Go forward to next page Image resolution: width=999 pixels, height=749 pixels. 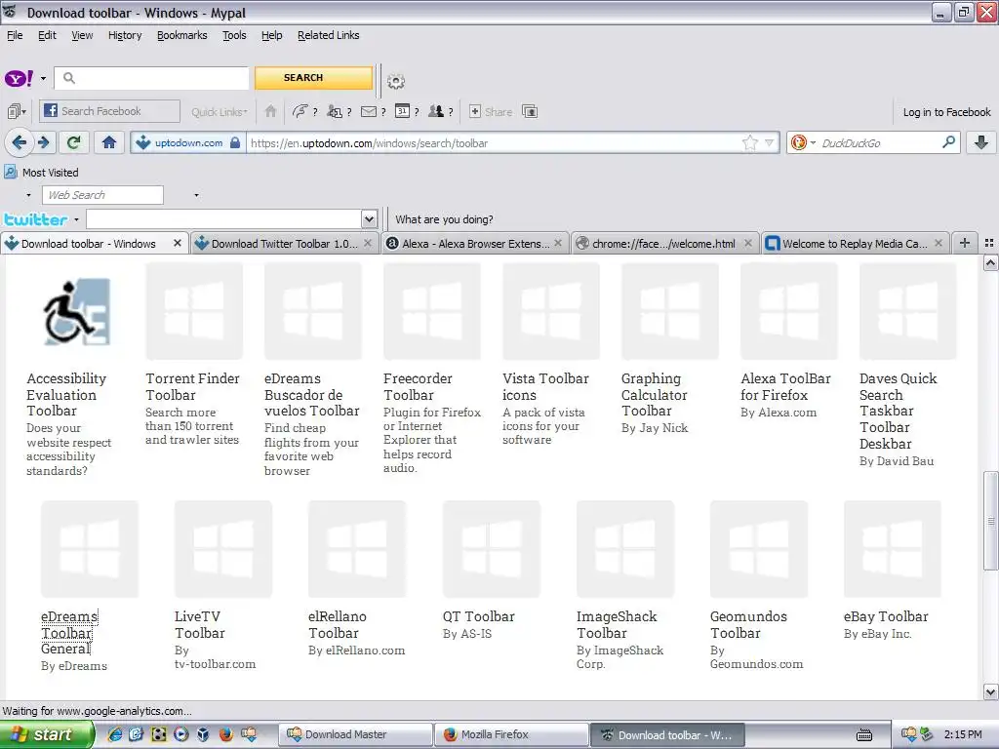[x=43, y=142]
